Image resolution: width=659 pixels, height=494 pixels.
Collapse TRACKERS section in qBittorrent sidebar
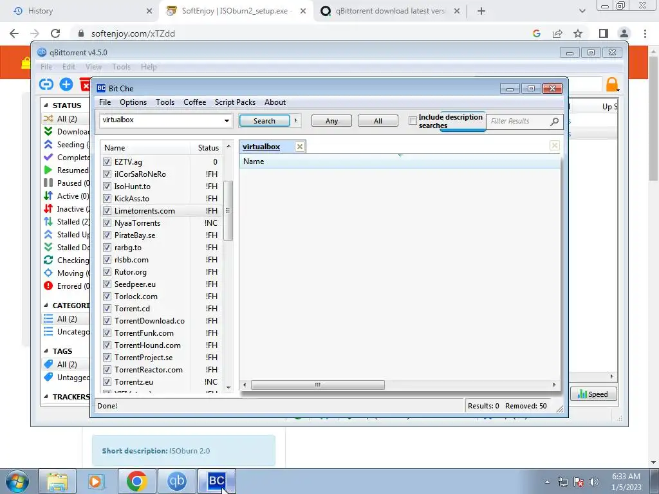click(x=46, y=396)
